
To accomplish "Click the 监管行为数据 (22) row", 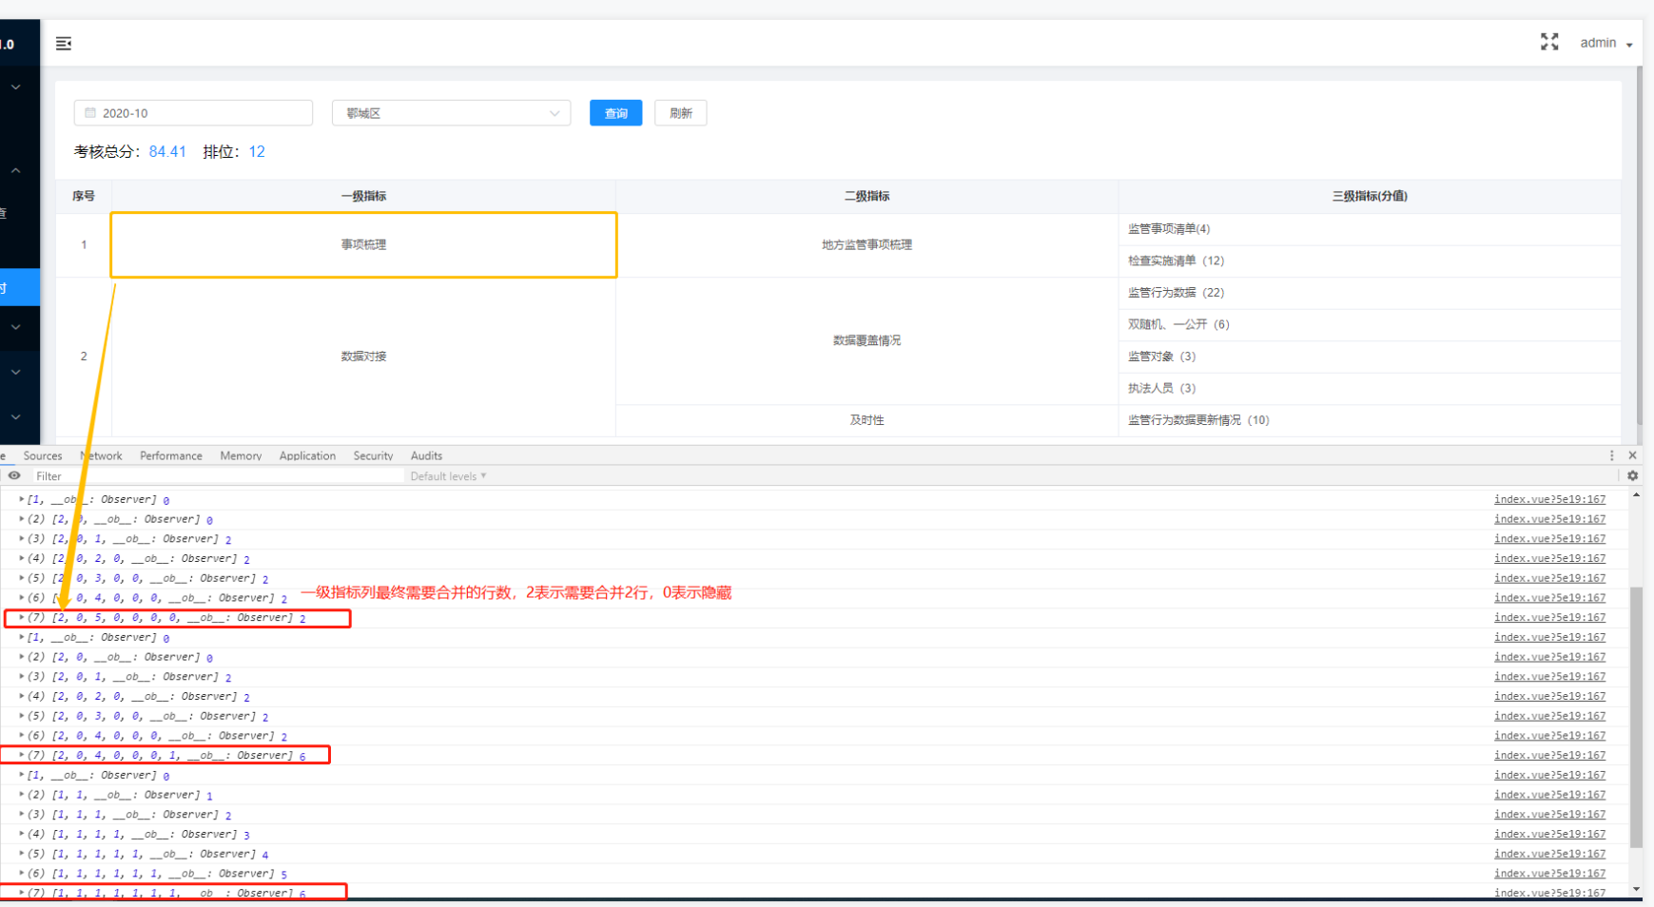I will point(1370,293).
